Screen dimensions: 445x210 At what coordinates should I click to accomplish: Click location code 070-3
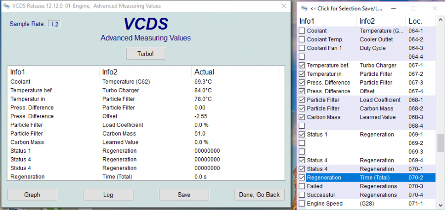[416, 186]
